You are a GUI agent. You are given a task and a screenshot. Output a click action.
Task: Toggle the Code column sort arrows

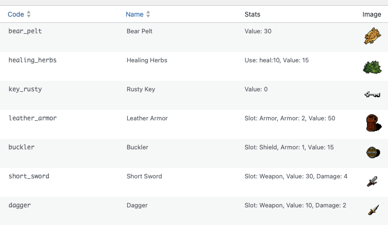point(29,14)
